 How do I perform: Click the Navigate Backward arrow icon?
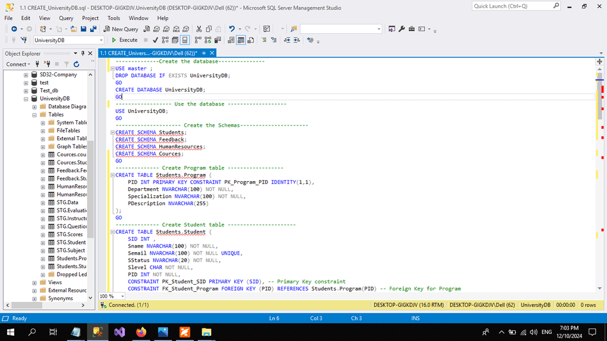14,29
